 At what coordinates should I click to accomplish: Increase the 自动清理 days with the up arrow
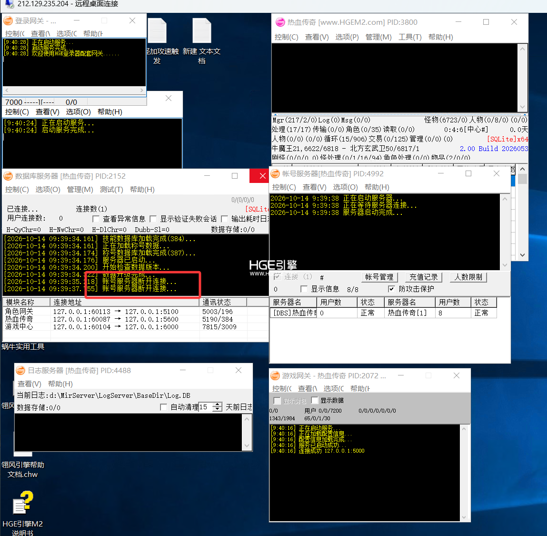(x=218, y=405)
